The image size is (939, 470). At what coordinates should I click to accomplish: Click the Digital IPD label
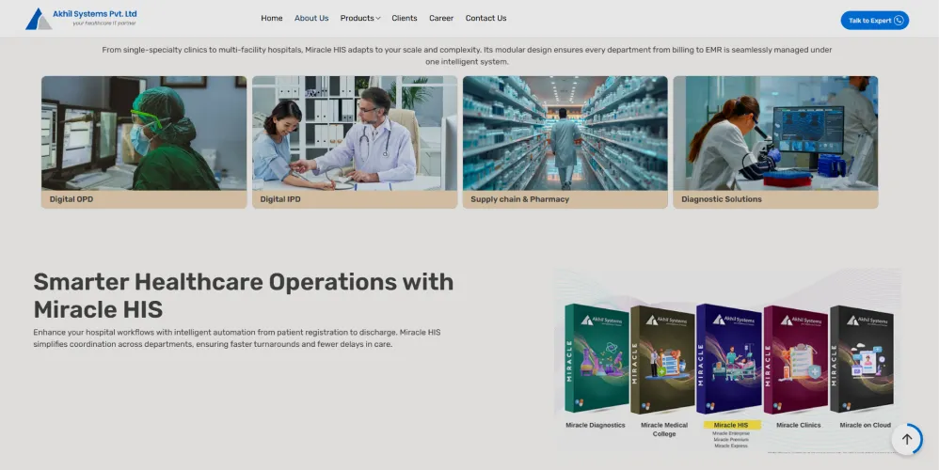click(x=280, y=199)
